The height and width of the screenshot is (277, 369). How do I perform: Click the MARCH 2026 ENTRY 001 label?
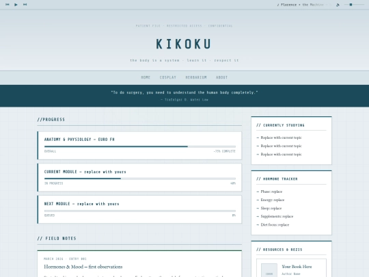pyautogui.click(x=65, y=259)
